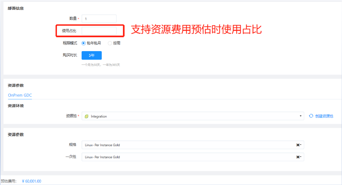Click the red annotation box around 使用占比
The height and width of the screenshot is (185, 342).
[x=90, y=31]
